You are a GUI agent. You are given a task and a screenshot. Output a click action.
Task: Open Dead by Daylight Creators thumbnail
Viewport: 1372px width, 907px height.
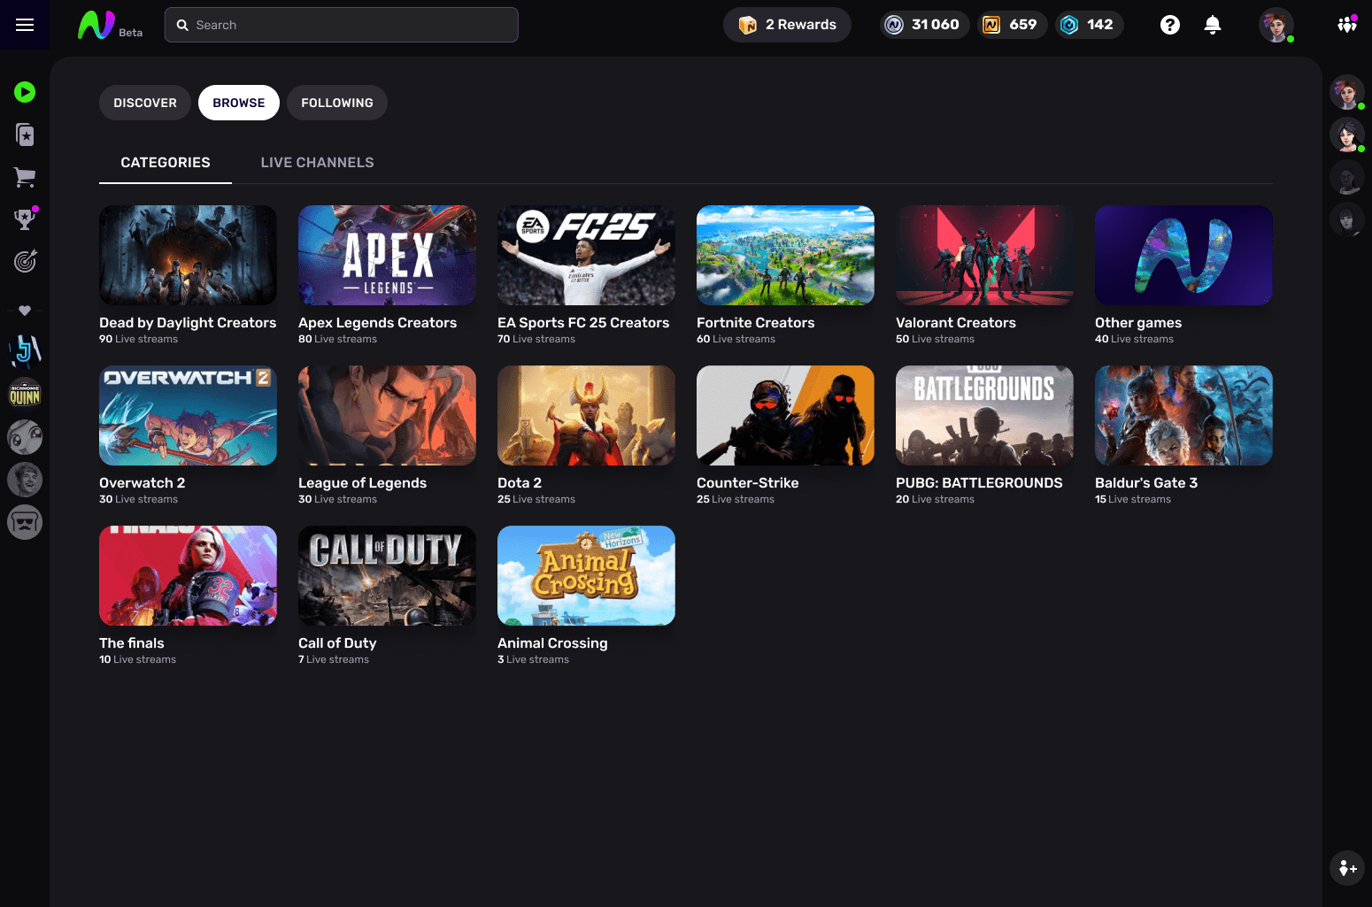click(x=188, y=256)
